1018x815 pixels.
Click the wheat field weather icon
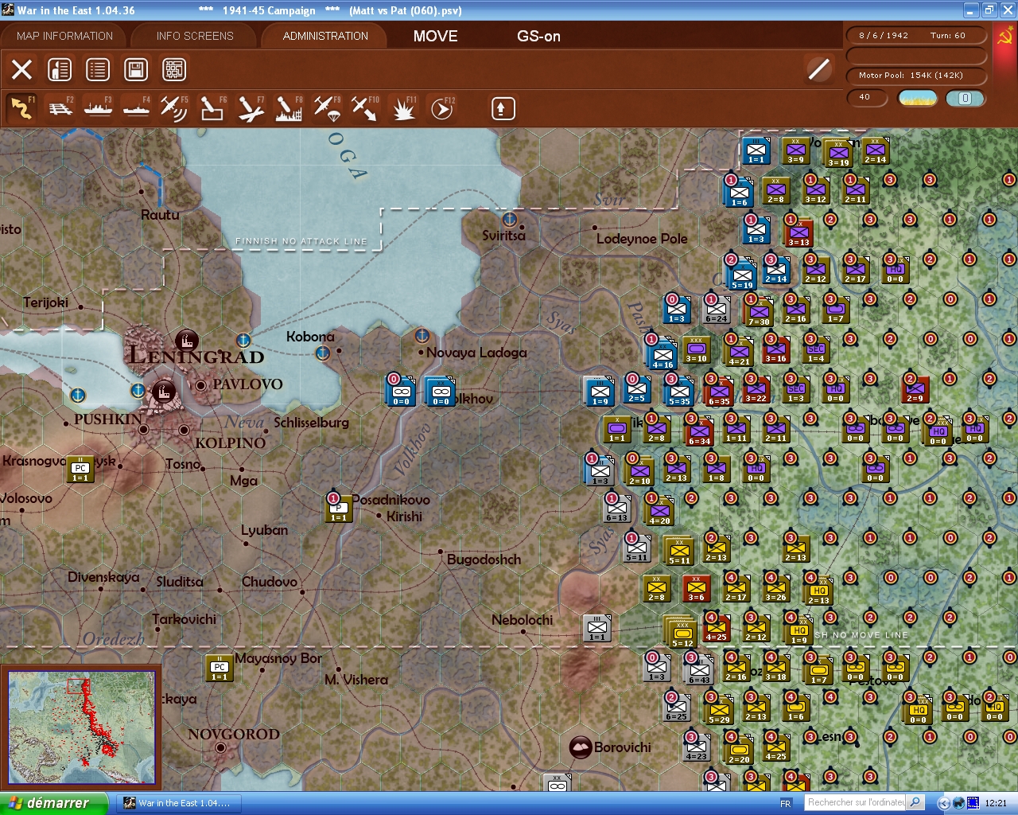tap(918, 98)
